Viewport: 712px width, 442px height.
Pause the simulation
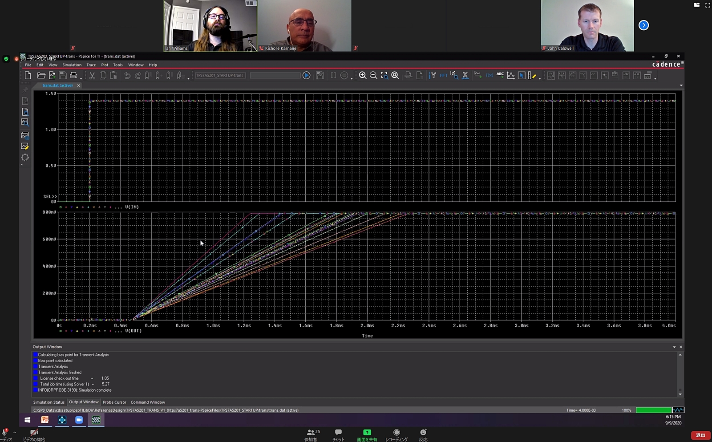[333, 76]
